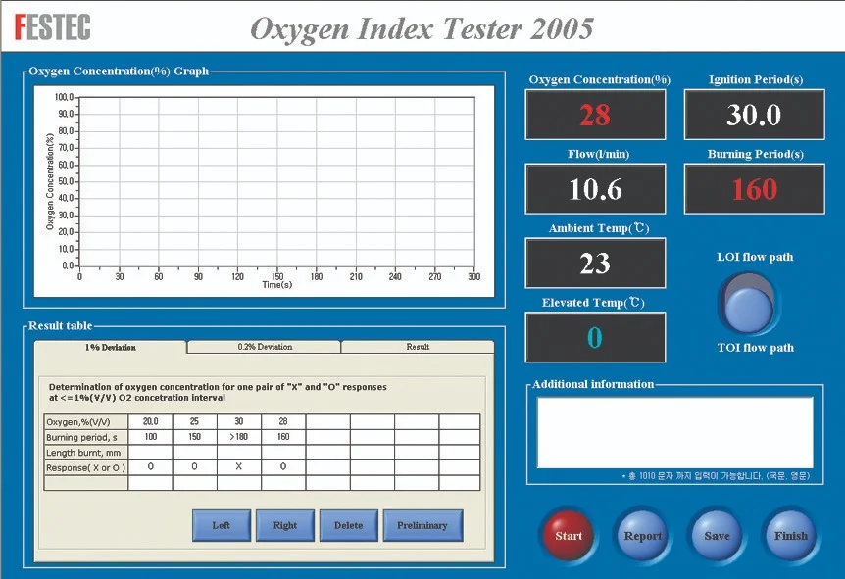Click the Response( X or O ) row header
Viewport: 845px width, 579px height.
[x=85, y=467]
